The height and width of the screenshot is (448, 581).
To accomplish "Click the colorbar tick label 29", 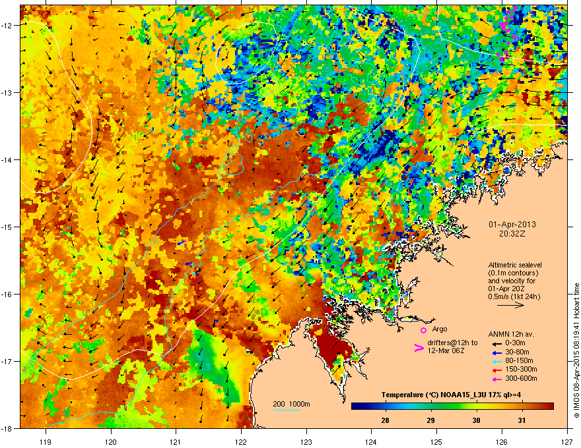I will tap(430, 420).
